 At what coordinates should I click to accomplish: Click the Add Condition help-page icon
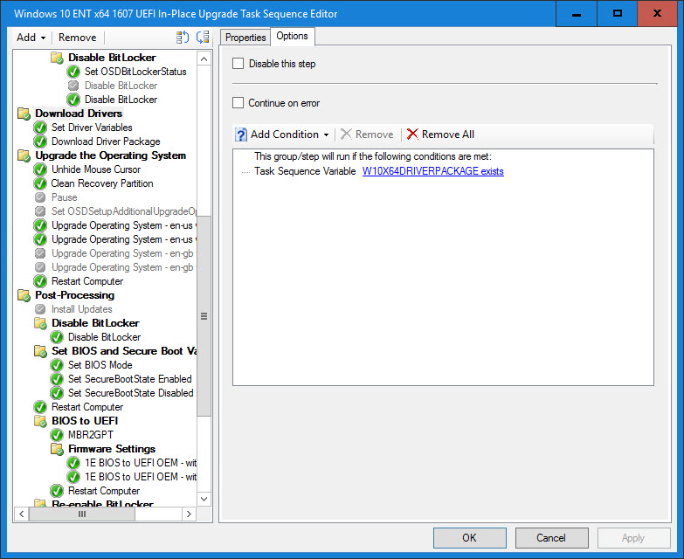pos(241,135)
